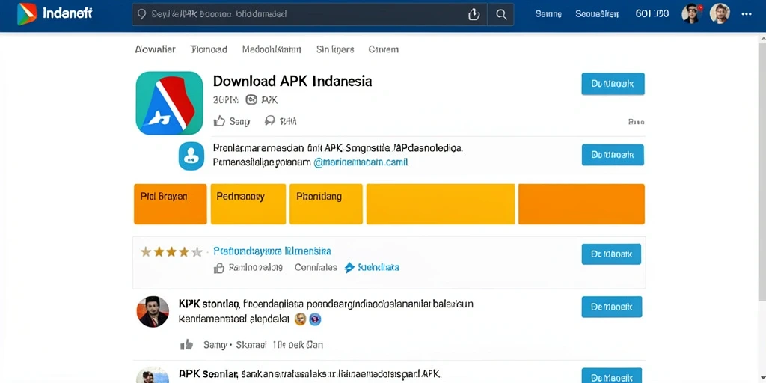Screen dimensions: 766x383
Task: Click the thumbs-up icon beside Parnino
Action: pyautogui.click(x=219, y=268)
